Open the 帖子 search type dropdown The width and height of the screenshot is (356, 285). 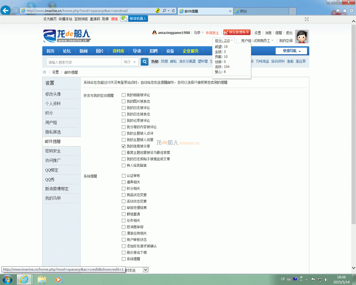130,62
